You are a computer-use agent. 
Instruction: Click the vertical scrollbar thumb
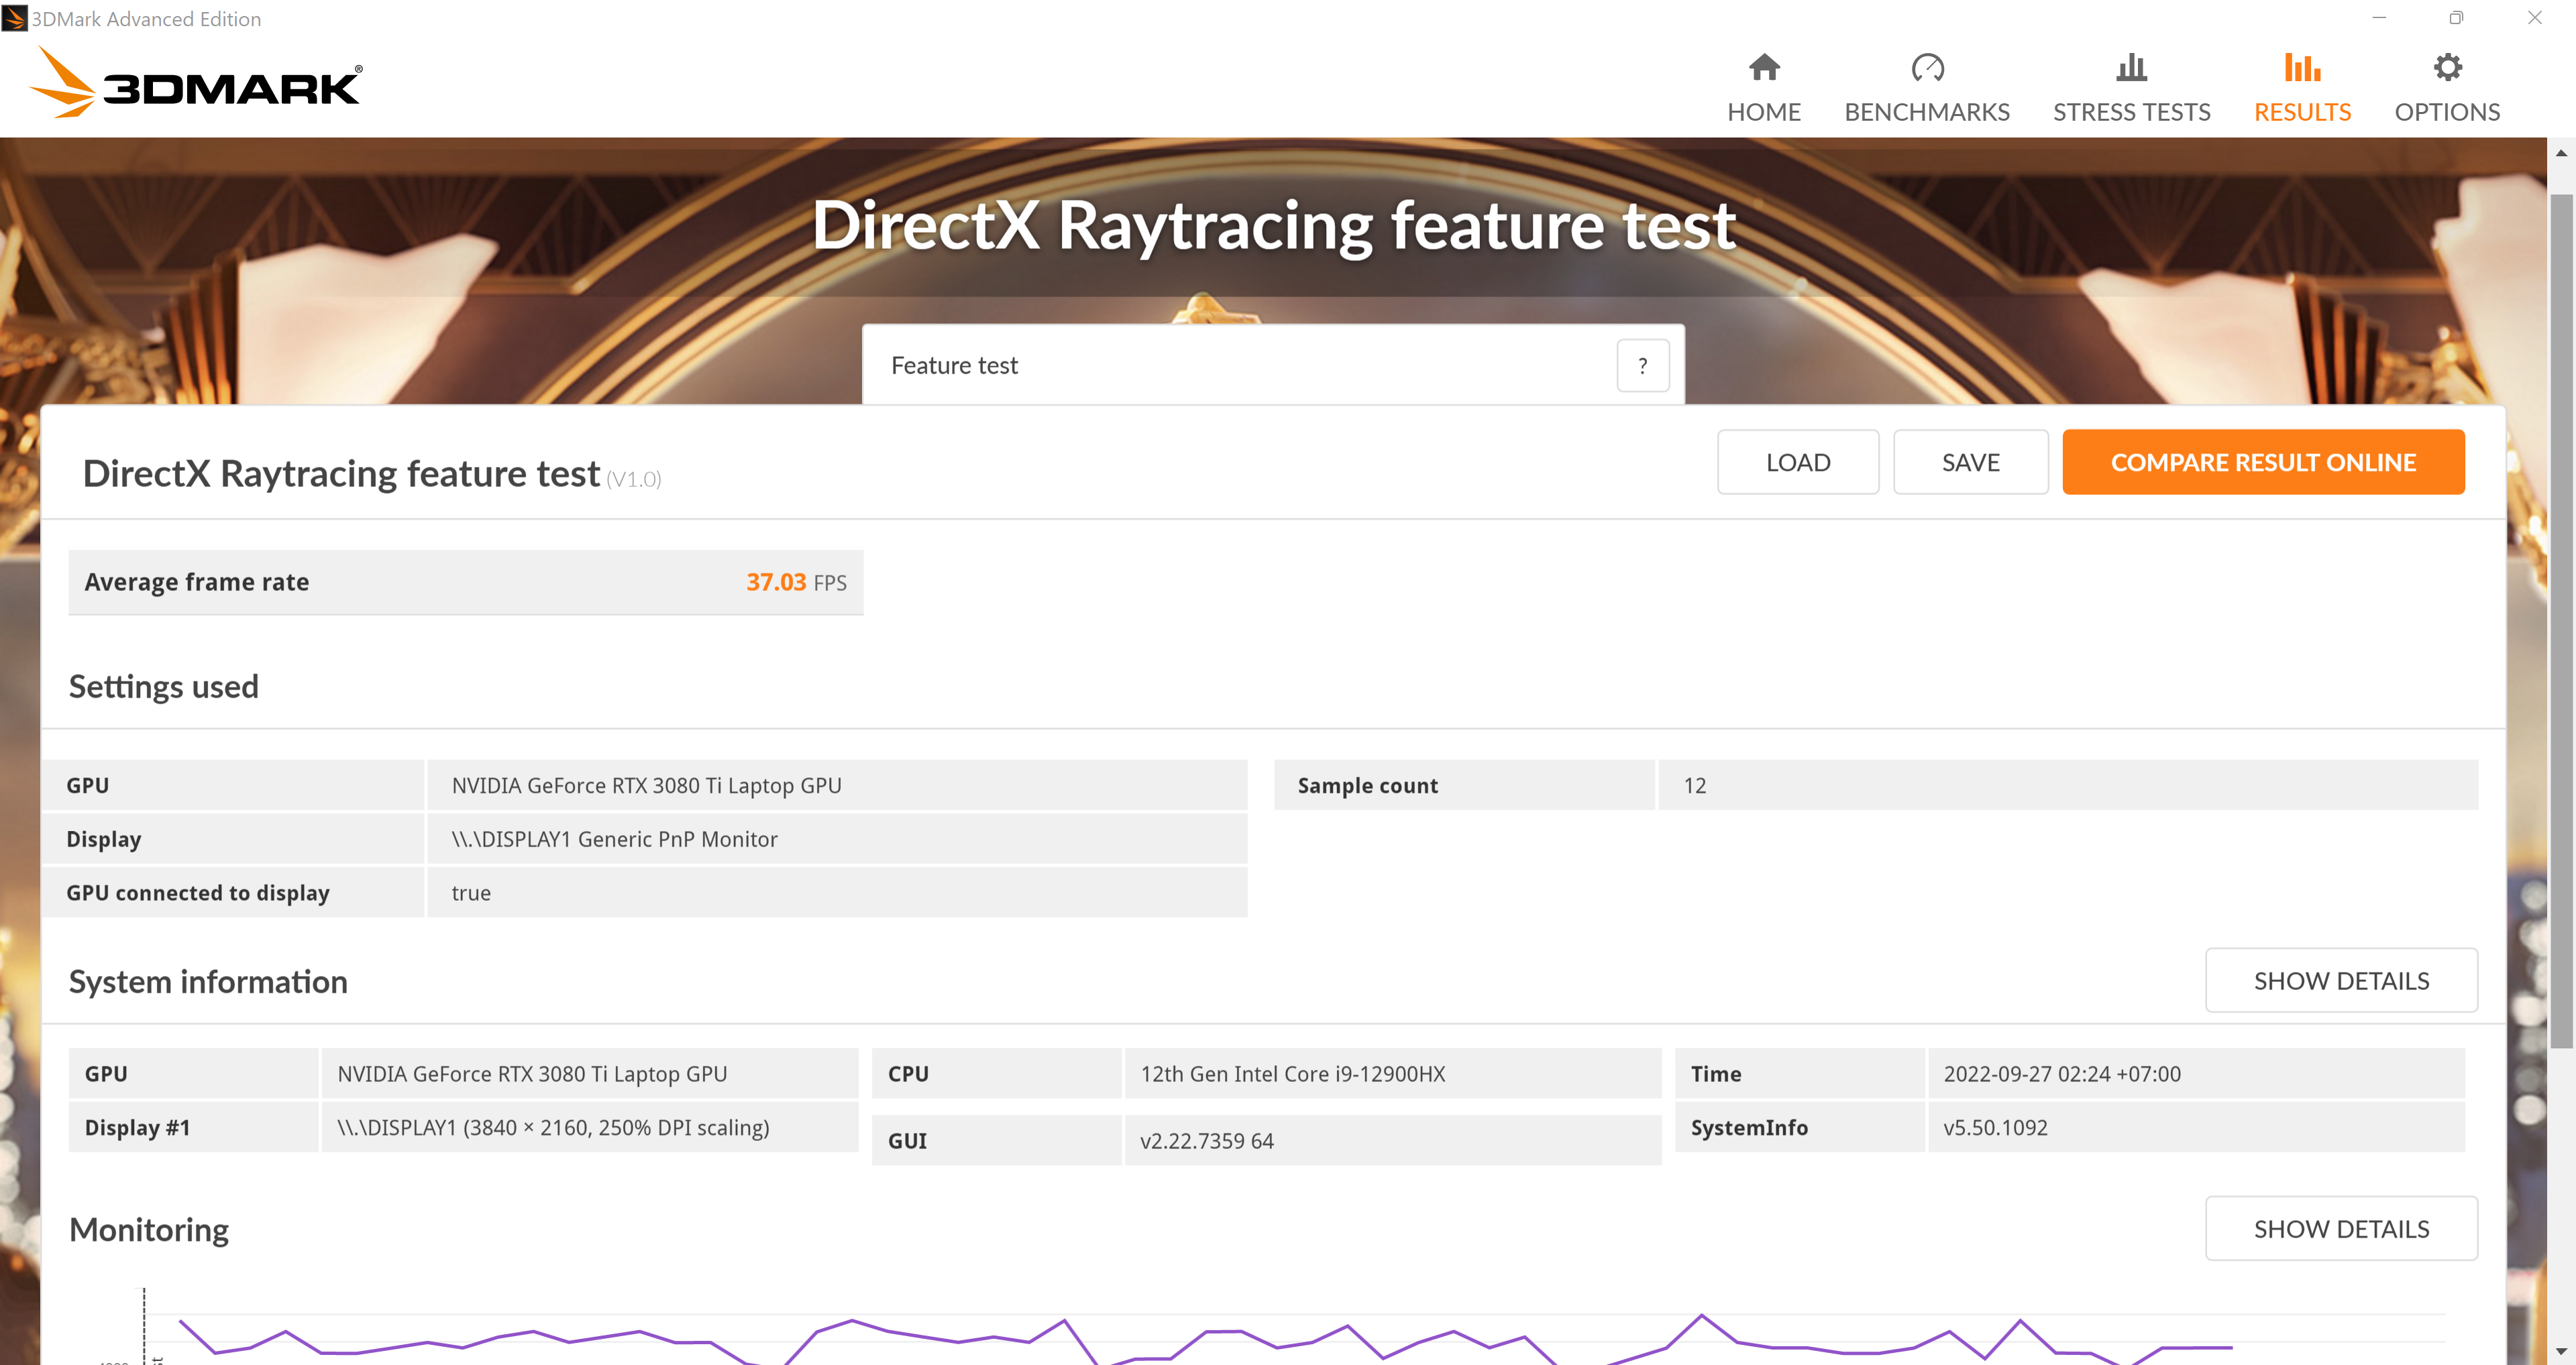2561,620
